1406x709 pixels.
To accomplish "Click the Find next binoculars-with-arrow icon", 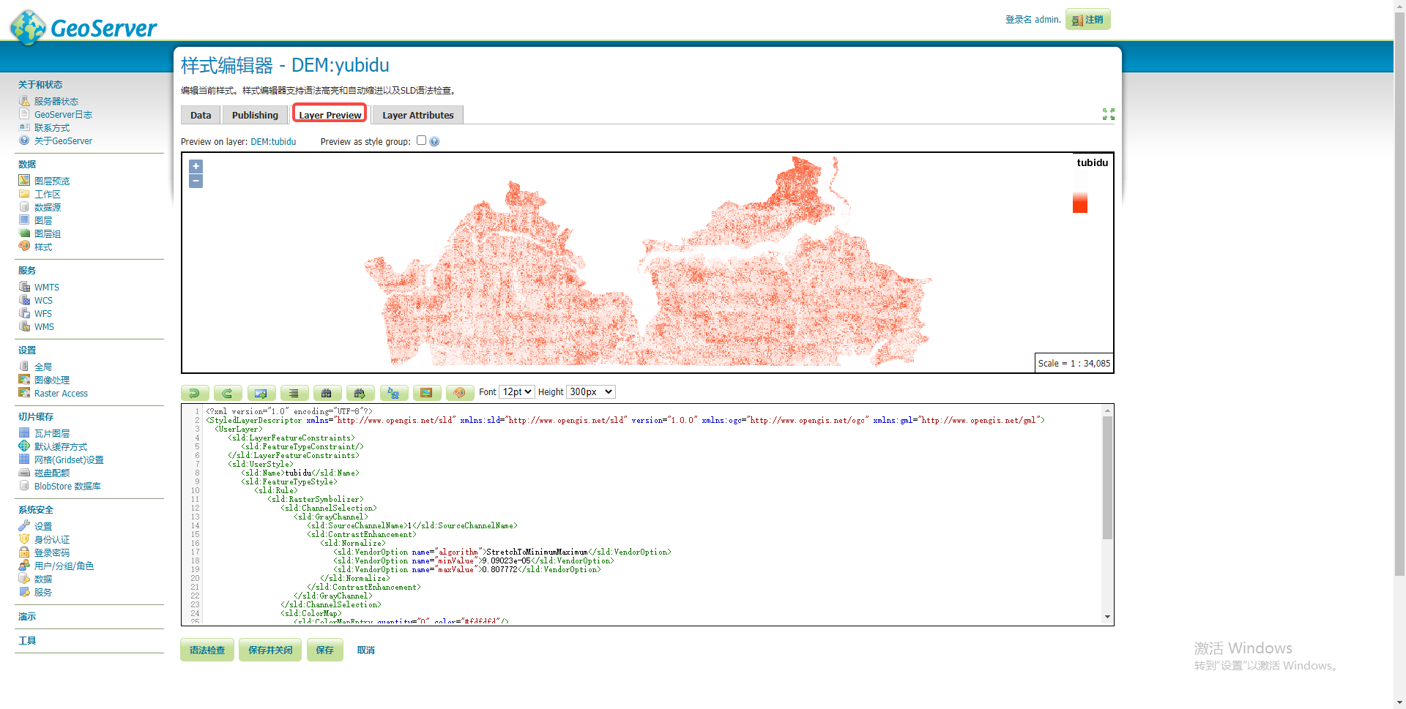I will 360,393.
